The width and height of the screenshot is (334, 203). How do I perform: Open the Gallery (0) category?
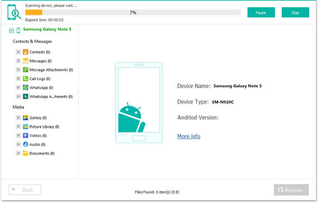click(38, 118)
